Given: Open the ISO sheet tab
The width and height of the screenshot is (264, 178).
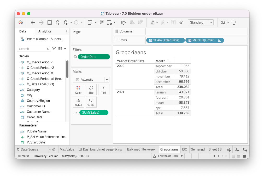Looking at the screenshot, I should click(184, 149).
